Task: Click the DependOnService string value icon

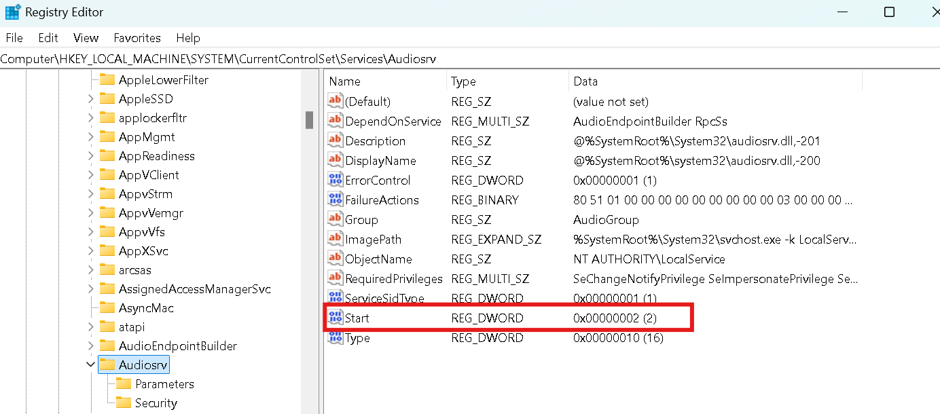Action: click(x=336, y=121)
